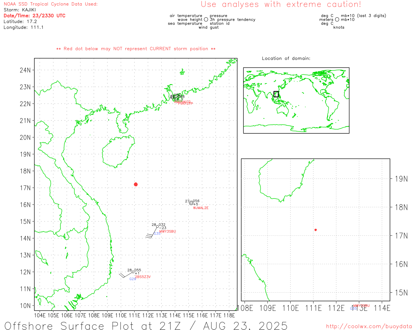
Task: Click the '10N' latitude axis label
Action: pos(25,306)
